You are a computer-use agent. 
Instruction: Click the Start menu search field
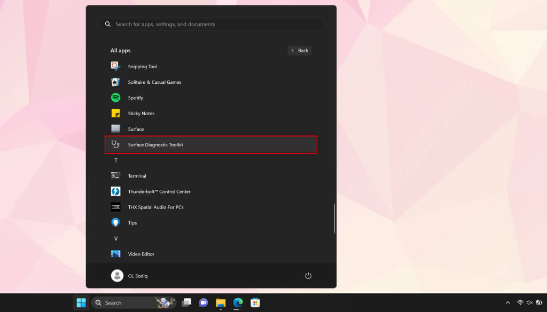(211, 25)
